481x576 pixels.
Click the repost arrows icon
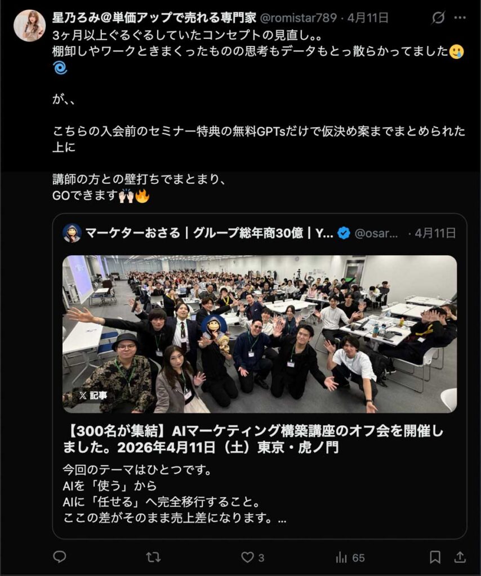153,557
